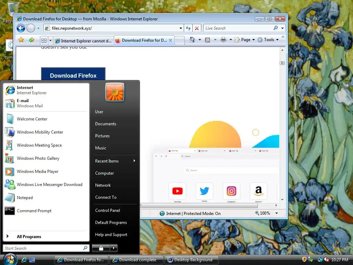Expand the zoom level dropdown arrow
This screenshot has height=265, width=353.
point(277,213)
